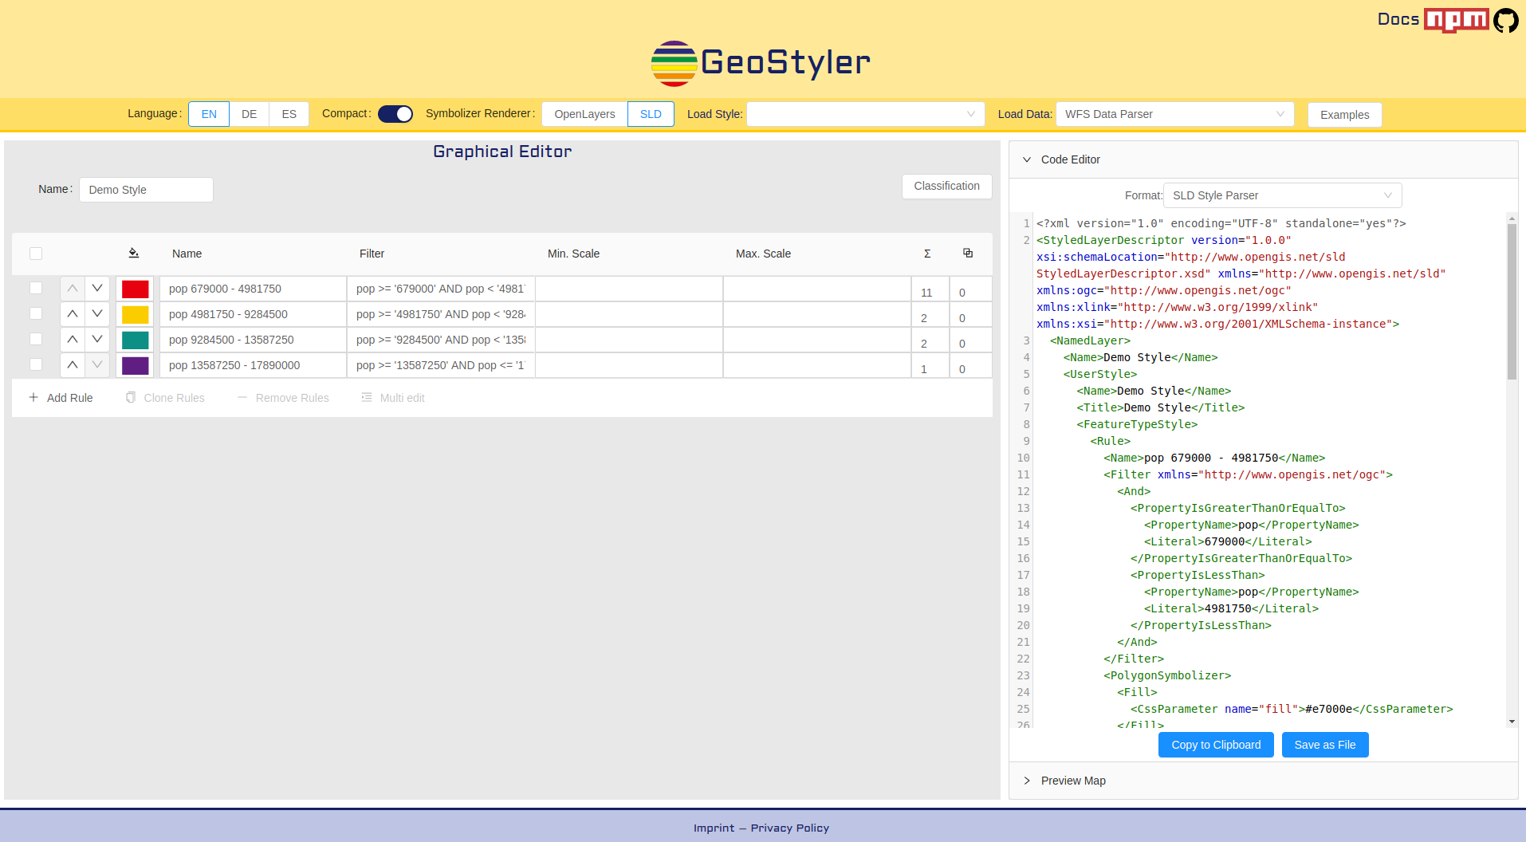This screenshot has width=1526, height=842.
Task: Click Copy to Clipboard
Action: tap(1216, 745)
